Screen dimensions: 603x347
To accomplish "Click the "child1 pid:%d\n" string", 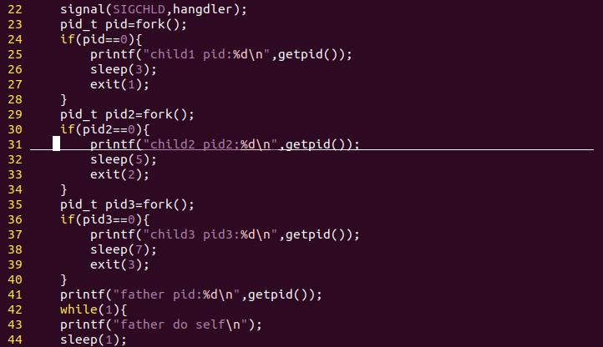I will [203, 54].
